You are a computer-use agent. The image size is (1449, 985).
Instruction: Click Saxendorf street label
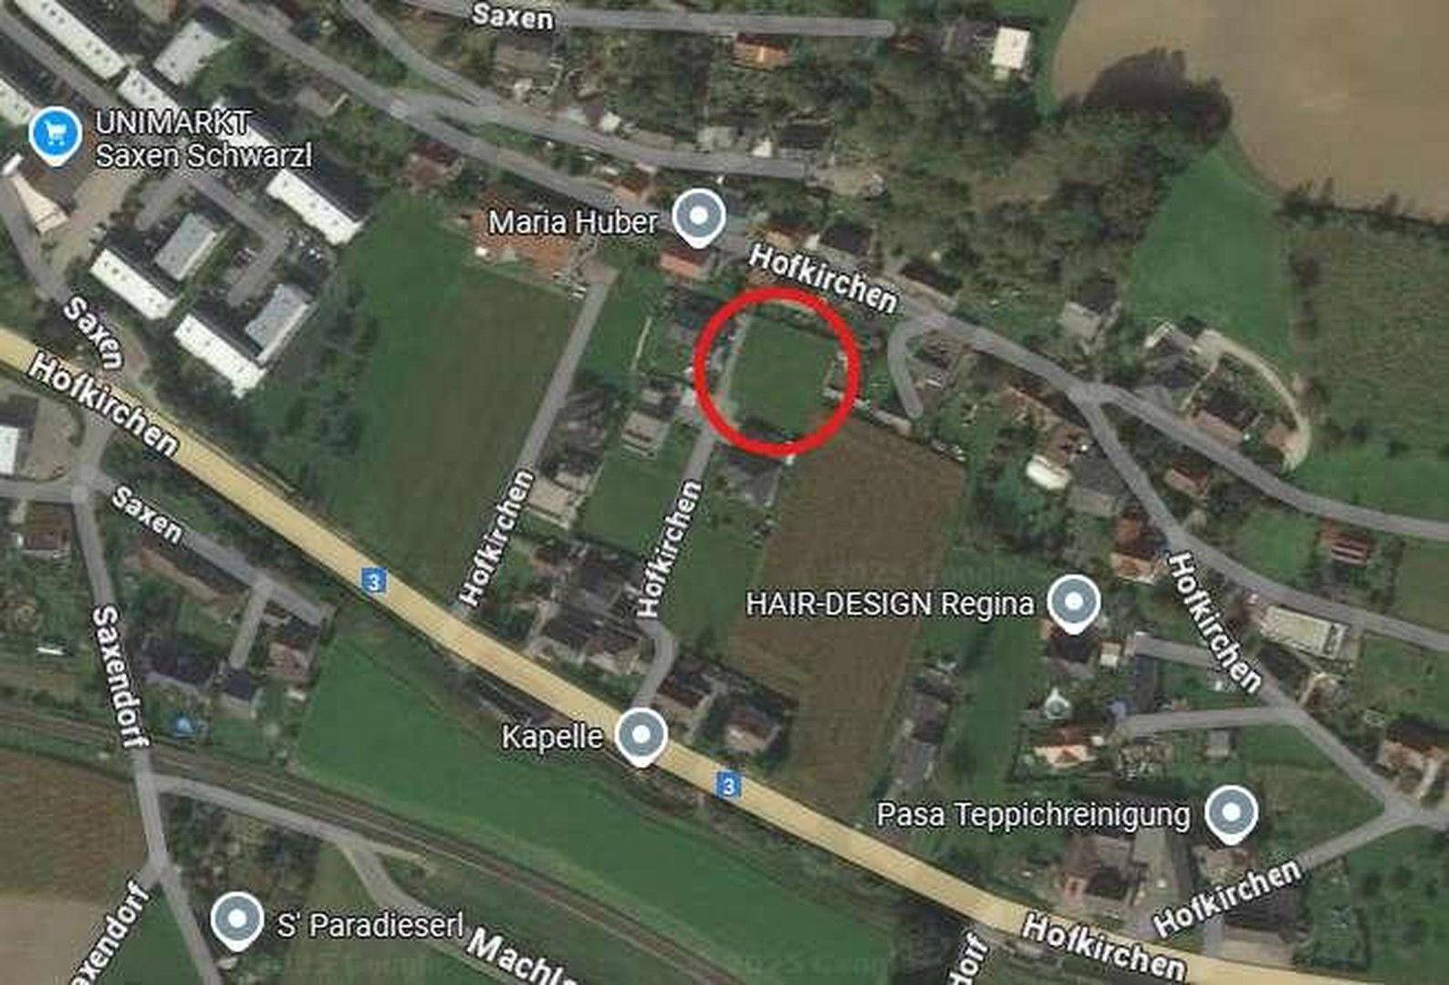[119, 677]
